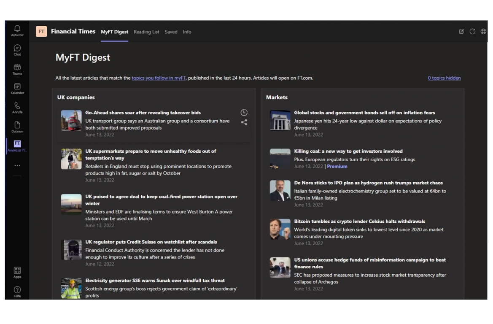
Task: Click the refresh icon in the header
Action: [472, 32]
